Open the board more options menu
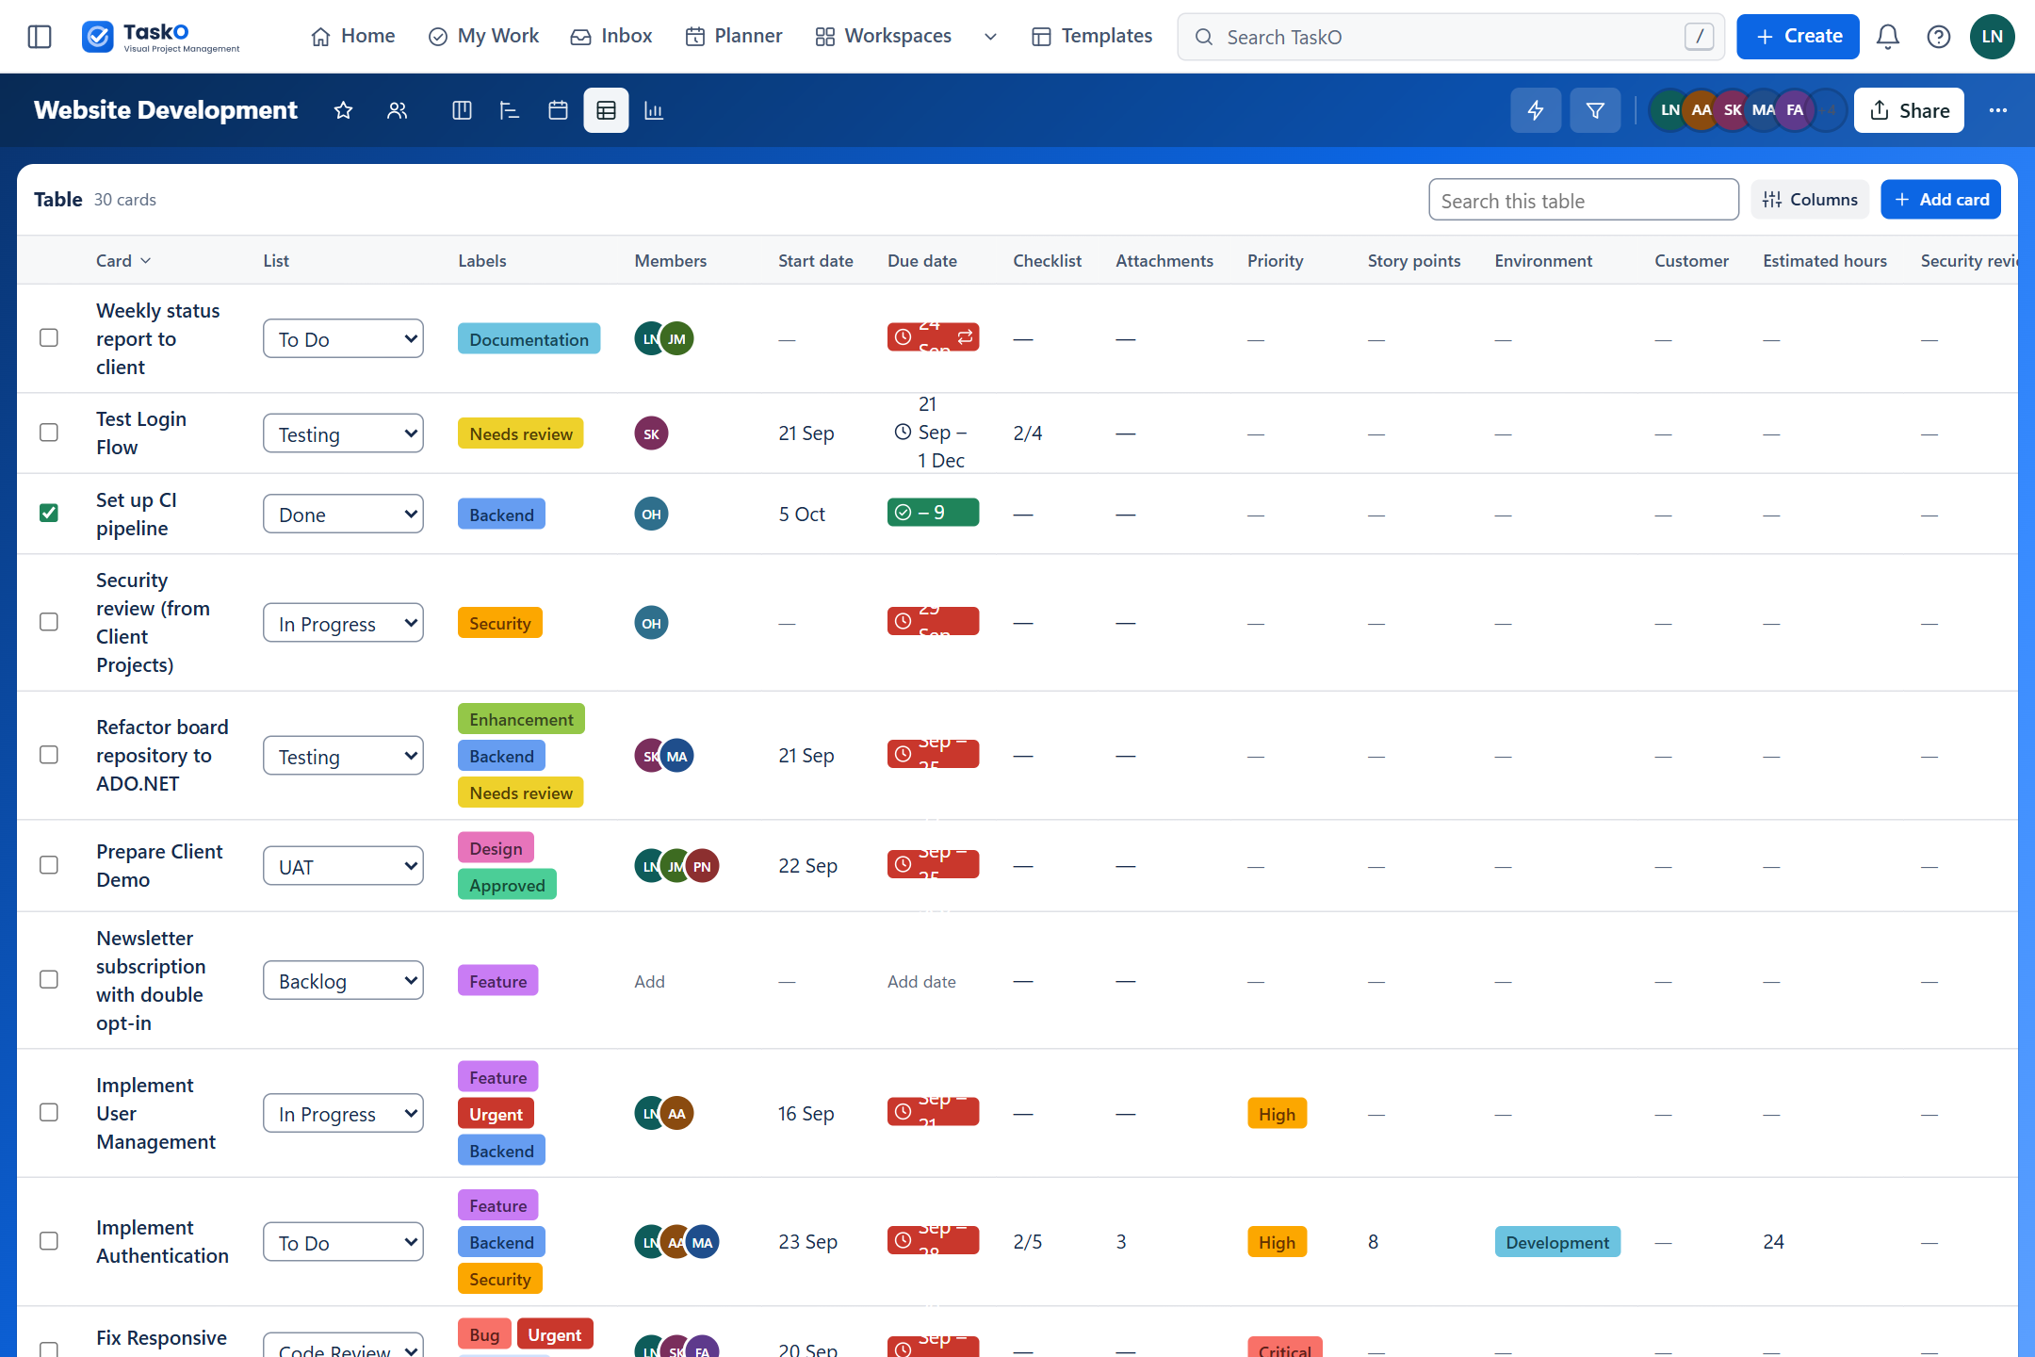The width and height of the screenshot is (2035, 1357). click(x=1998, y=110)
